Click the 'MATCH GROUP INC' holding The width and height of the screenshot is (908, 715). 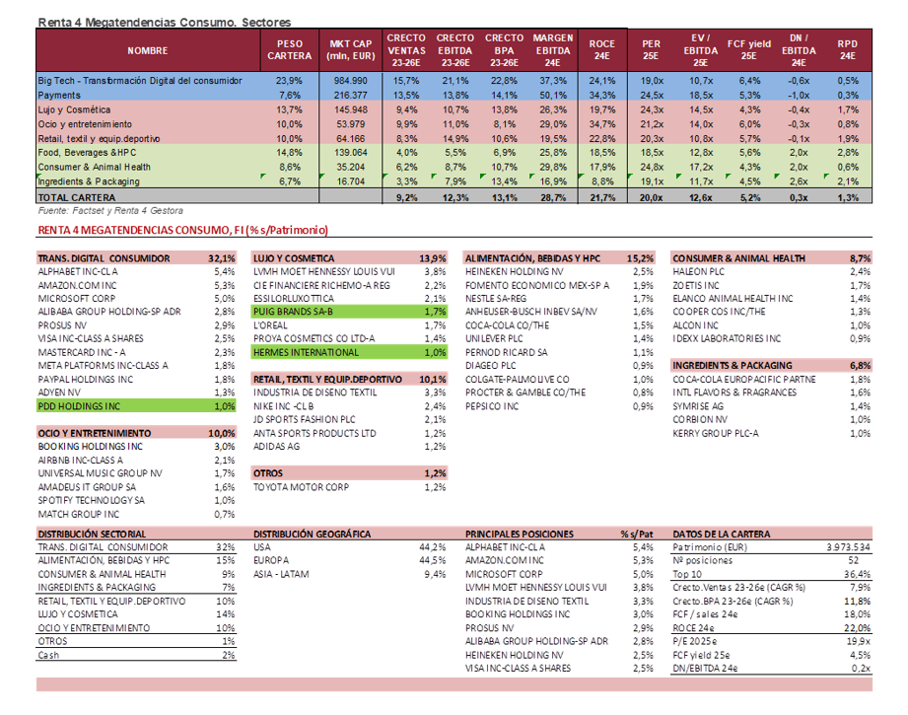point(79,515)
